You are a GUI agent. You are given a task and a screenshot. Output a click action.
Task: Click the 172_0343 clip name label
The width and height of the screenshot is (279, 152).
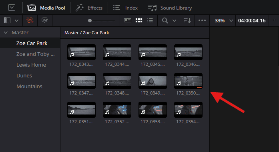point(81,64)
